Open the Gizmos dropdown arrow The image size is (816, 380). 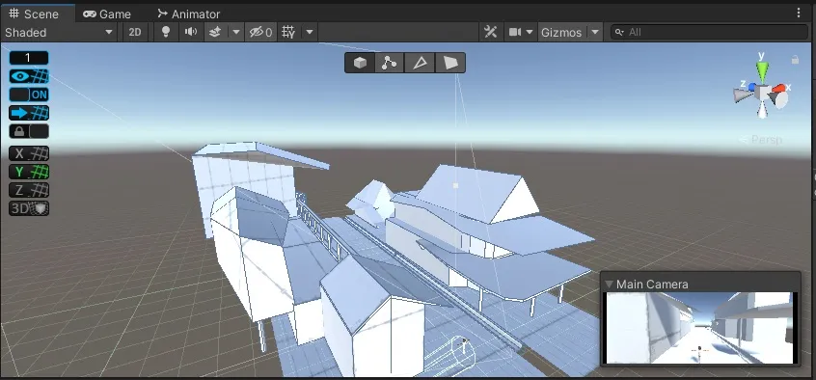(595, 32)
